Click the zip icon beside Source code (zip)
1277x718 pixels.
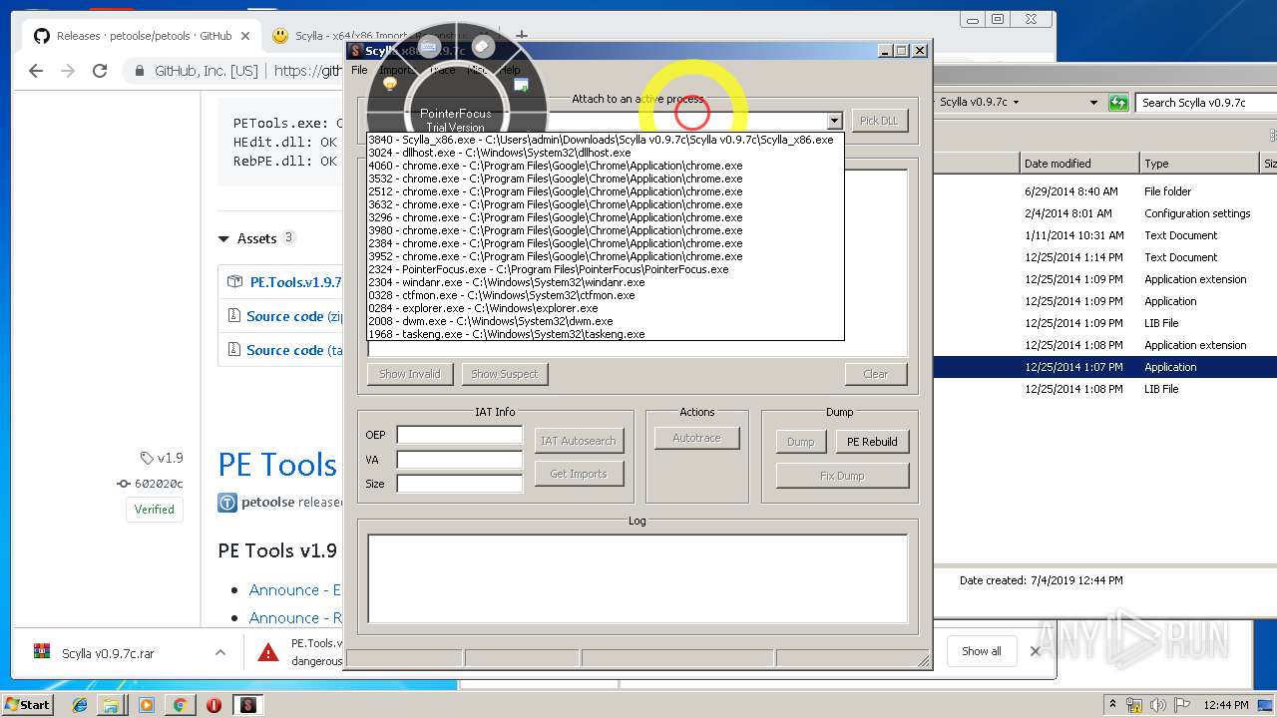(234, 316)
